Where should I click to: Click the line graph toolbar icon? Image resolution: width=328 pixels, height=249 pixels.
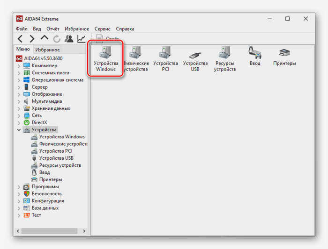81,39
